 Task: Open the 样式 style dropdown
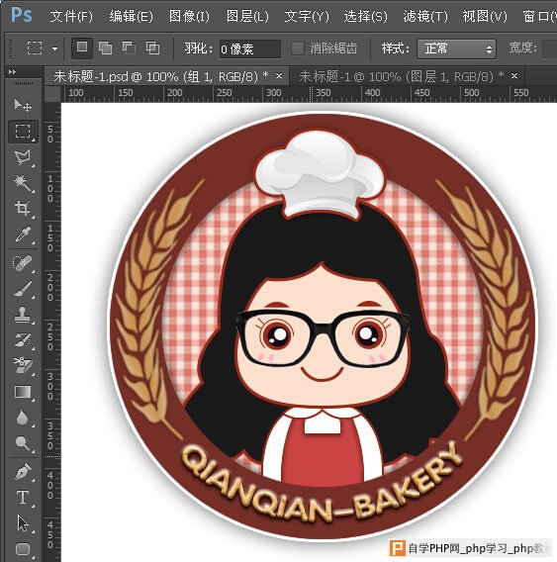[x=456, y=48]
